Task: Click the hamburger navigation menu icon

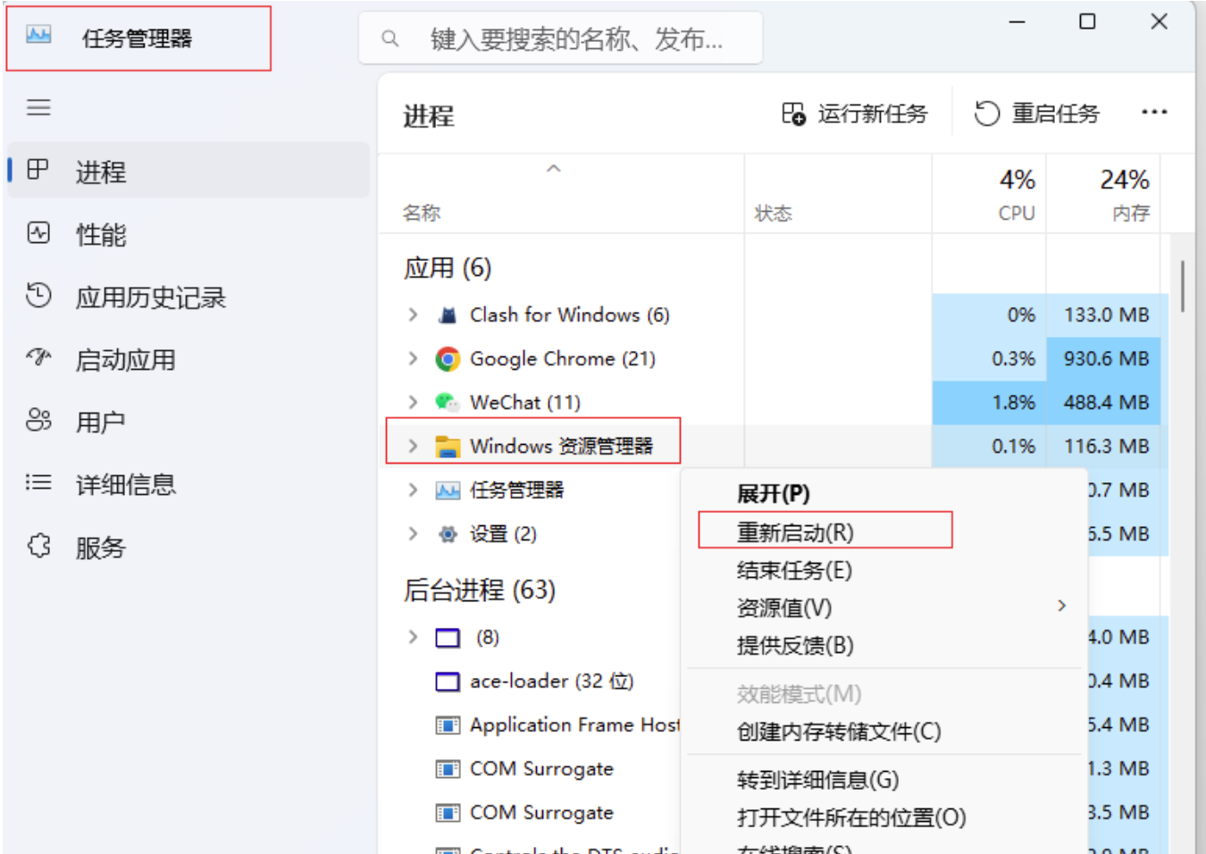Action: click(x=38, y=108)
